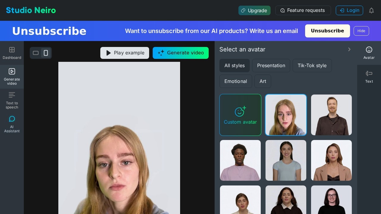Create a Custom avatar
The image size is (381, 214).
tap(240, 115)
